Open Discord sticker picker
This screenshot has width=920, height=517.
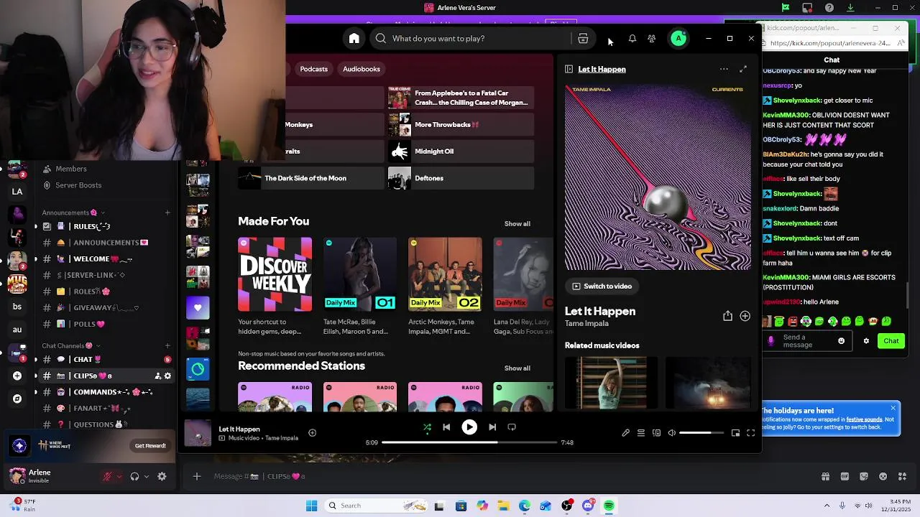863,476
